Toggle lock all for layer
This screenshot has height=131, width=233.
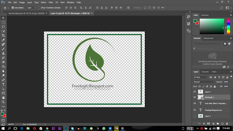[x=214, y=87]
